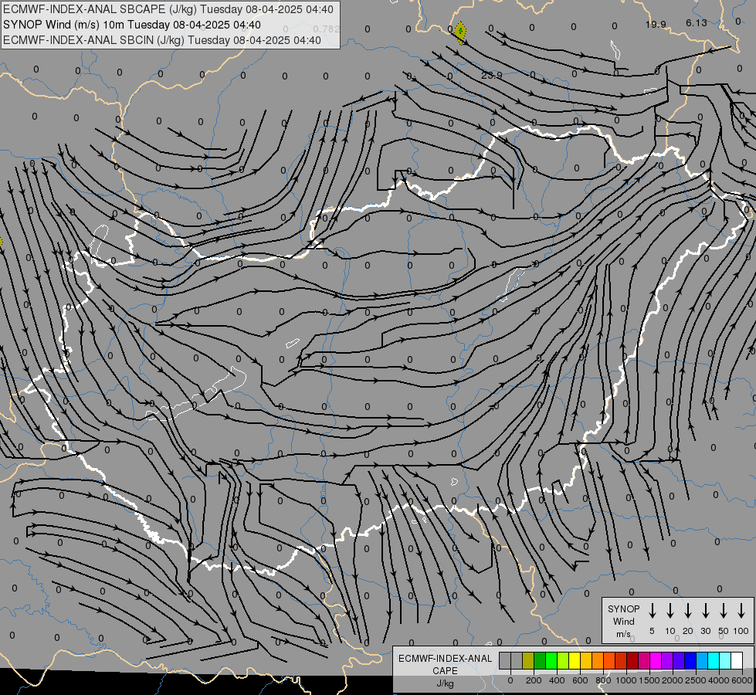Click the 2000 tick label in the CAPE legend
This screenshot has width=756, height=695.
[673, 680]
